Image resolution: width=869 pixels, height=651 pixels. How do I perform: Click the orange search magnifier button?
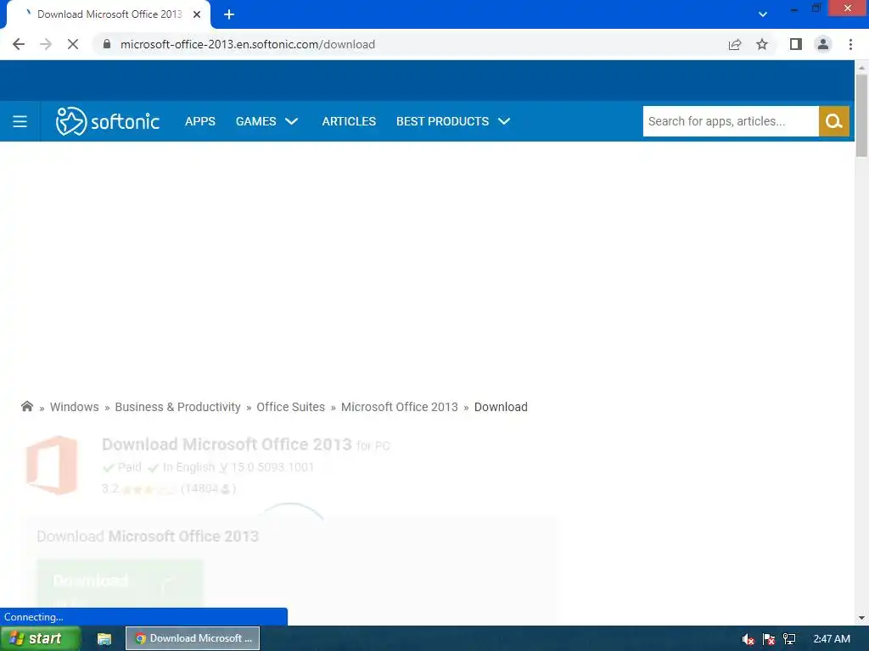pos(834,121)
